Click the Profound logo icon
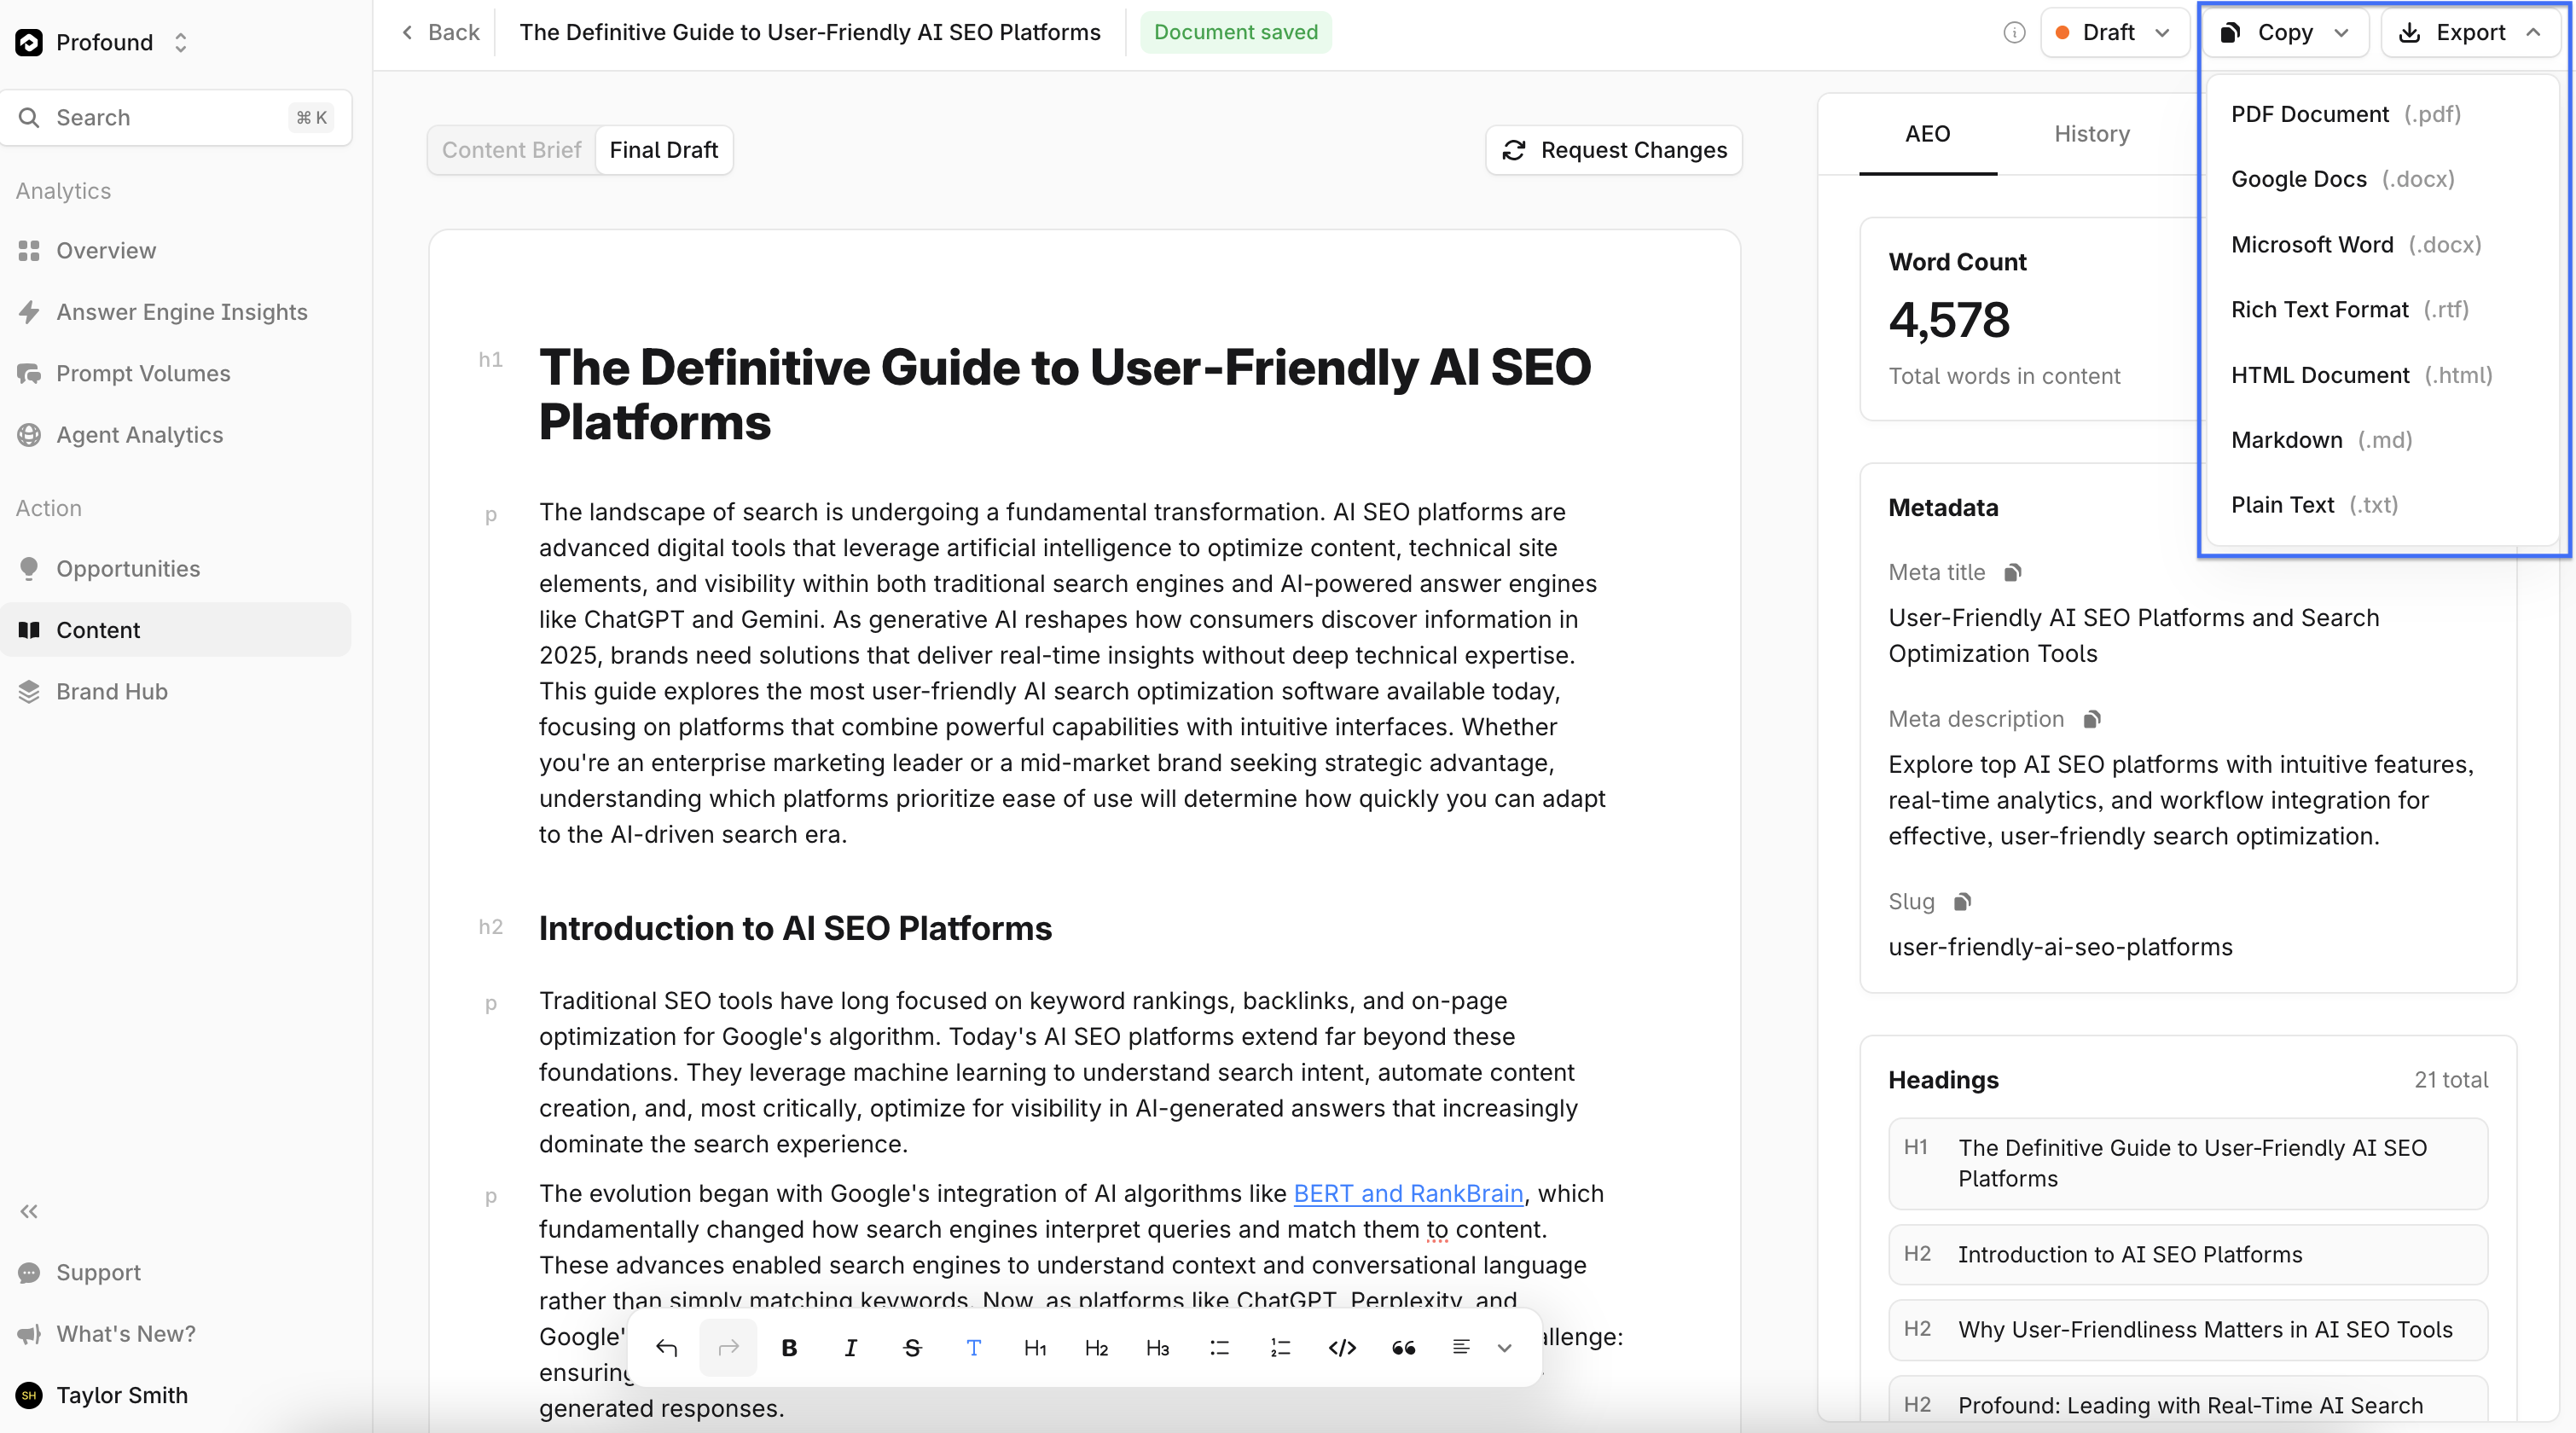Image resolution: width=2576 pixels, height=1433 pixels. 29,42
